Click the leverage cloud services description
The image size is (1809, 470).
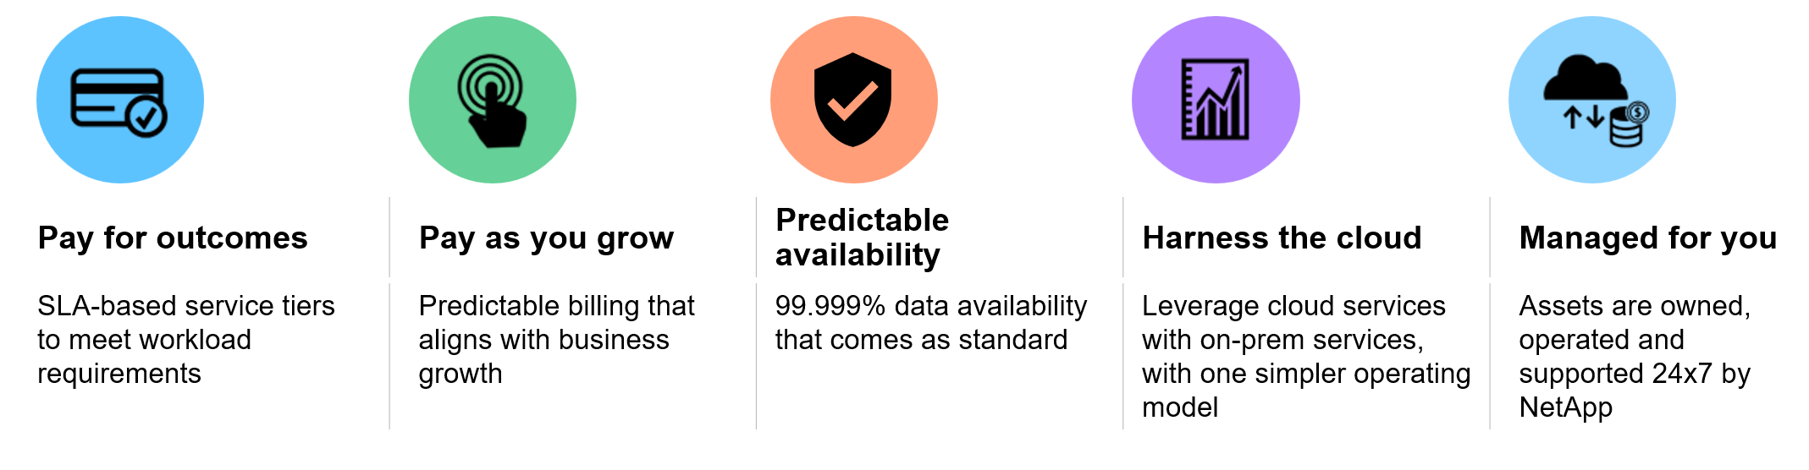[1305, 356]
